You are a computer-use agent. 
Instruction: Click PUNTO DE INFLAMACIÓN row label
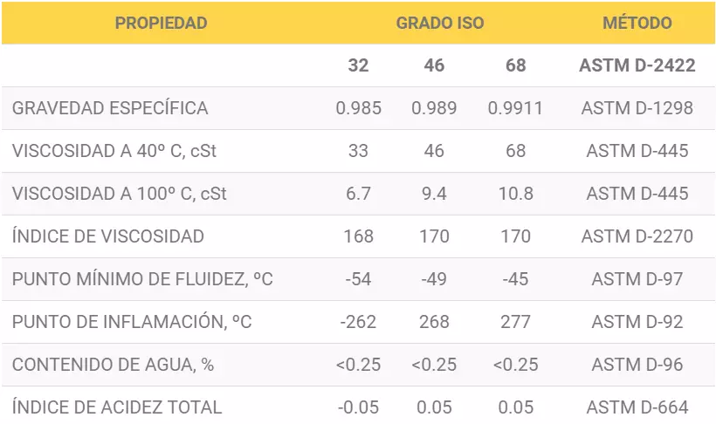(x=132, y=321)
